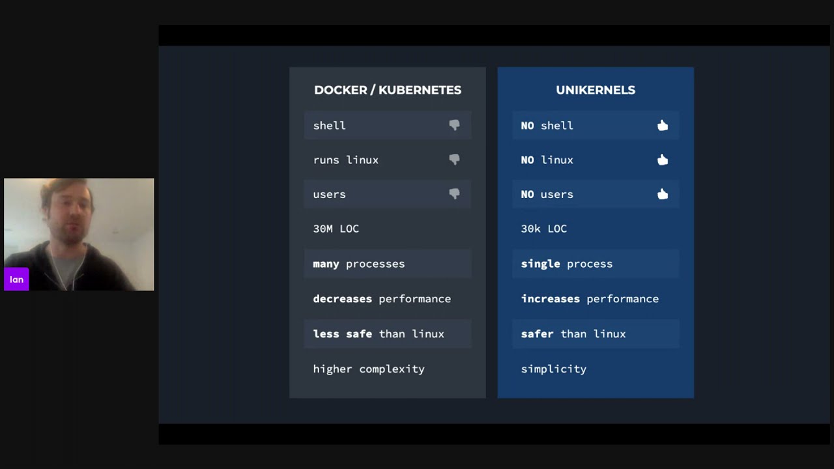This screenshot has width=834, height=469.
Task: Click the thumbs-up icon beside NO linux
Action: [663, 160]
